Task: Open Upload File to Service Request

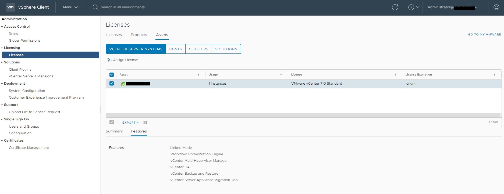Action: (x=34, y=112)
